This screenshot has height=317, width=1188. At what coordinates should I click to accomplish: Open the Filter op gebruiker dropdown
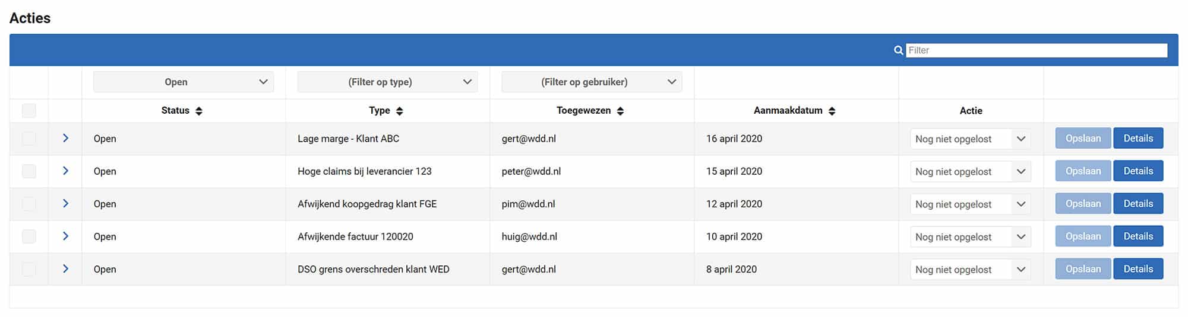pyautogui.click(x=592, y=82)
